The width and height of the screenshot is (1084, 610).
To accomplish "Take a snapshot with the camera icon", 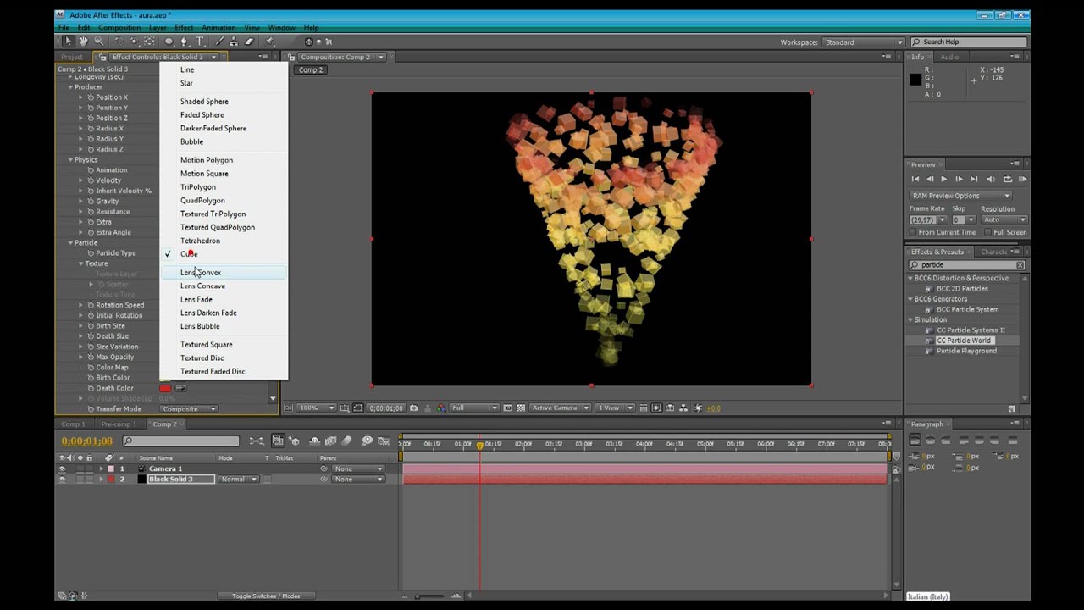I will coord(413,408).
